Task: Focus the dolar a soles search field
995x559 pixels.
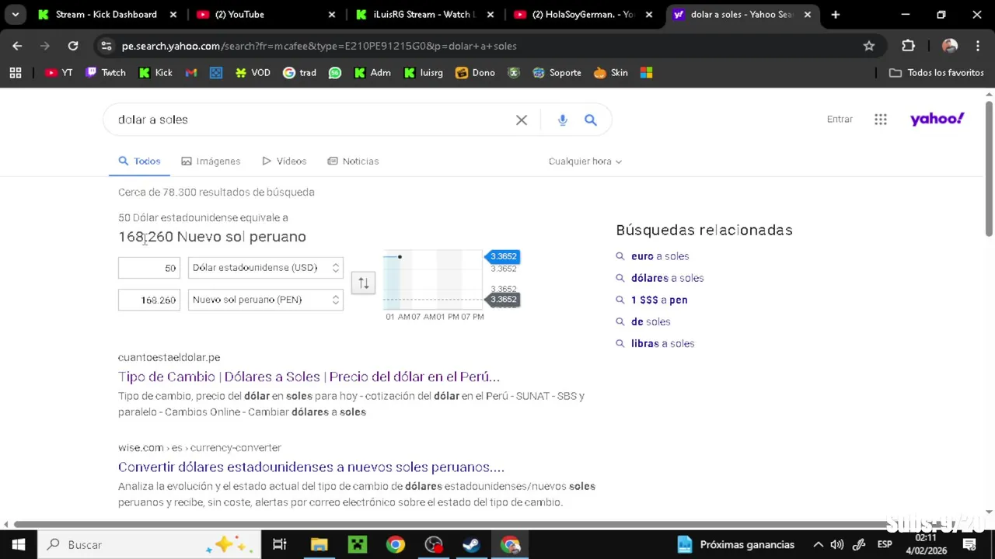Action: (311, 120)
